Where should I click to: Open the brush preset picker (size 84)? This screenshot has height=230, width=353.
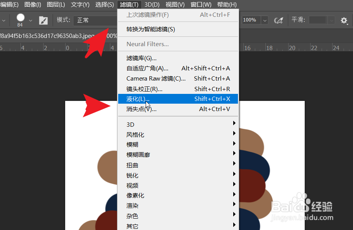[x=20, y=20]
